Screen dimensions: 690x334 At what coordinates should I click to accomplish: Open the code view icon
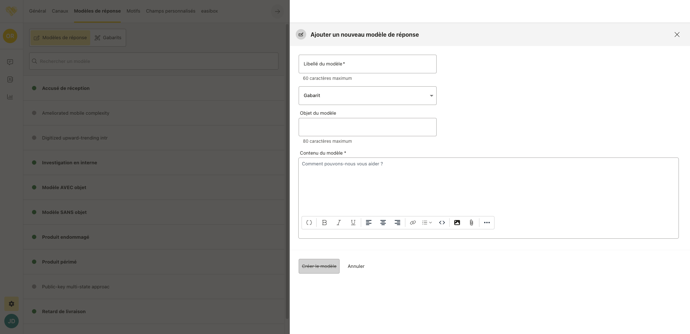(x=442, y=223)
